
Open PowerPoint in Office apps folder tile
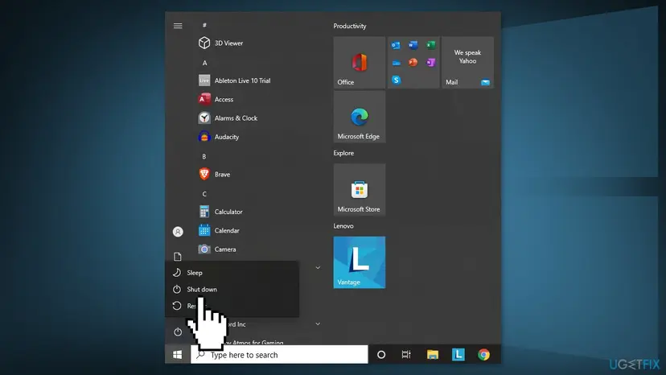point(413,63)
